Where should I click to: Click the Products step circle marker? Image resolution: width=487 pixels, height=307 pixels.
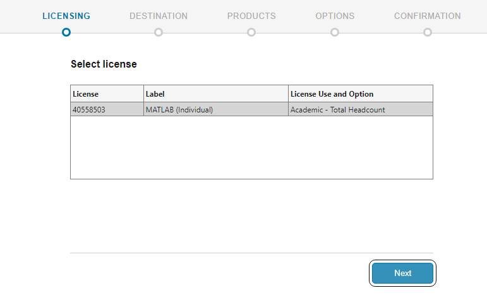(x=251, y=32)
